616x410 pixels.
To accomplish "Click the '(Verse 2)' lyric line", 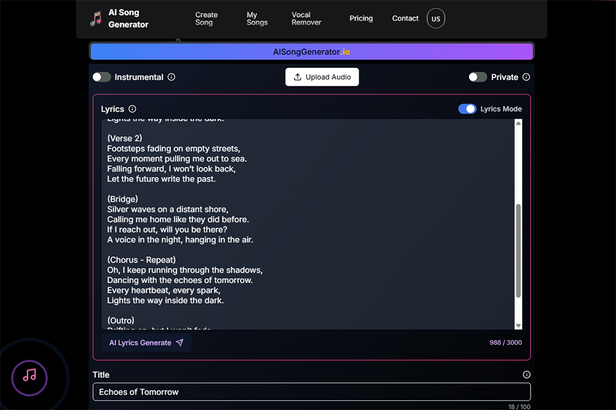I will tap(124, 138).
